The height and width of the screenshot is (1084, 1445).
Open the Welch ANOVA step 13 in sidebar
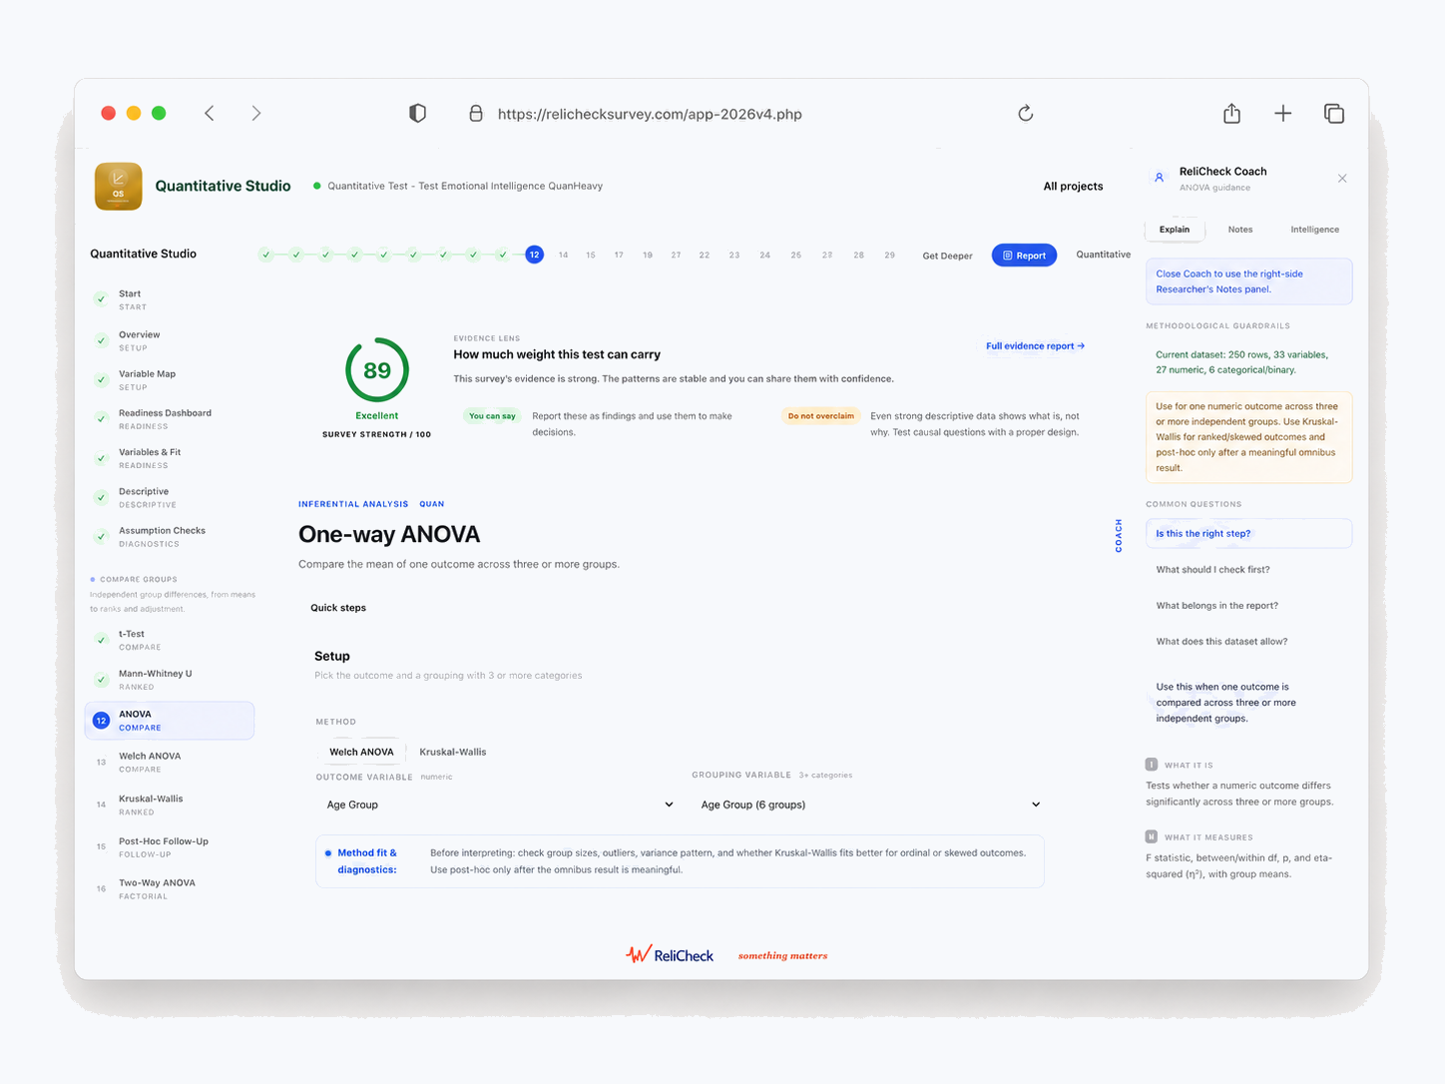pyautogui.click(x=170, y=763)
